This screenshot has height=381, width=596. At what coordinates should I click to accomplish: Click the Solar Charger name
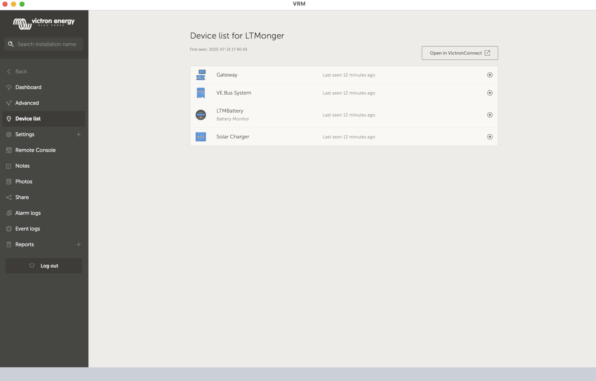pyautogui.click(x=233, y=137)
